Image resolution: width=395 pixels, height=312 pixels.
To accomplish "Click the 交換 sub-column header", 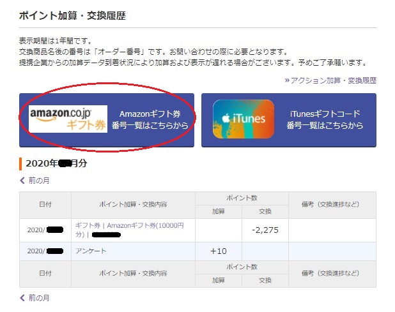I will coord(265,212).
